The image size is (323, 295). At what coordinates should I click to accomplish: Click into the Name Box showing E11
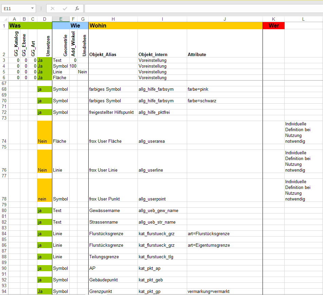coord(15,8)
